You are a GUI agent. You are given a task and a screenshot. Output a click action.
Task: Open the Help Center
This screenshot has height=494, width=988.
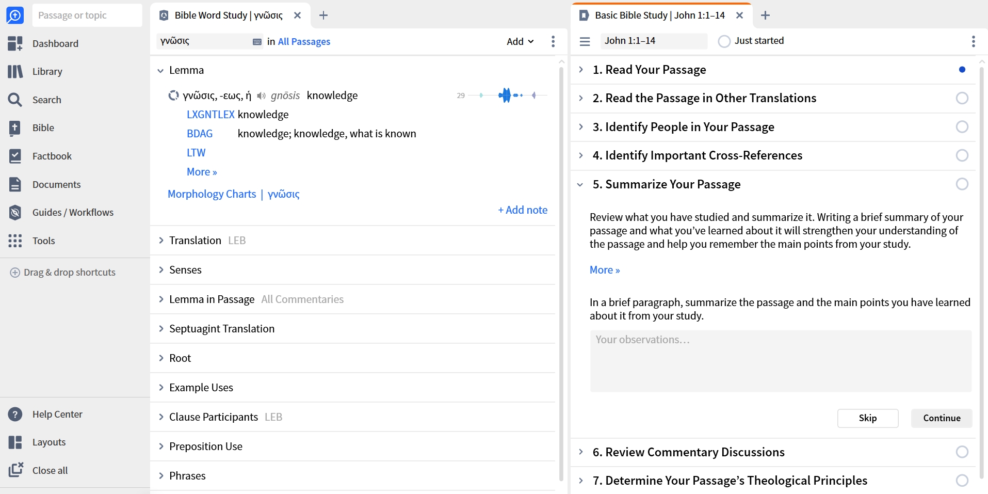[45, 414]
